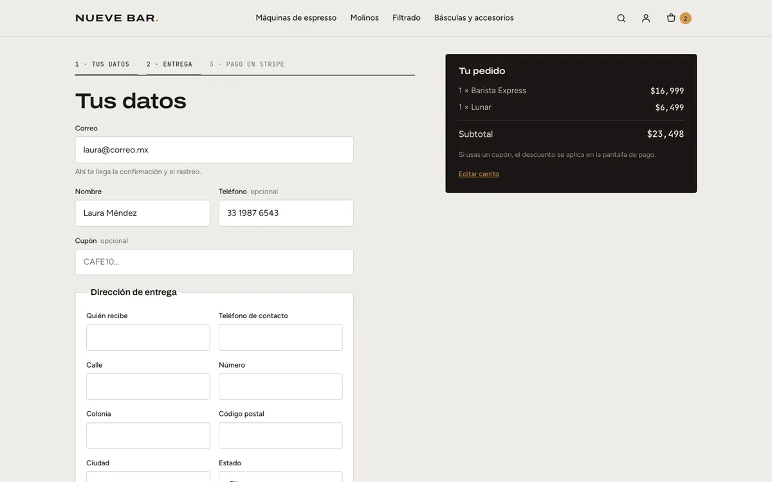Go to the Nueve Bar home logo
Screen dimensions: 772x482
point(116,18)
